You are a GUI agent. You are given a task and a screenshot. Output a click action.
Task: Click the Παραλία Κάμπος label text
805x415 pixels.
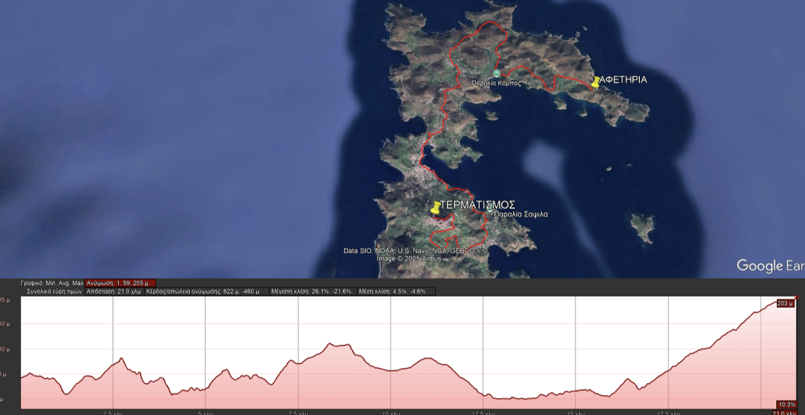497,83
